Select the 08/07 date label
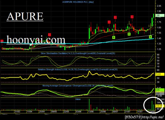Viewport: 165px width, 120px height. (115, 111)
